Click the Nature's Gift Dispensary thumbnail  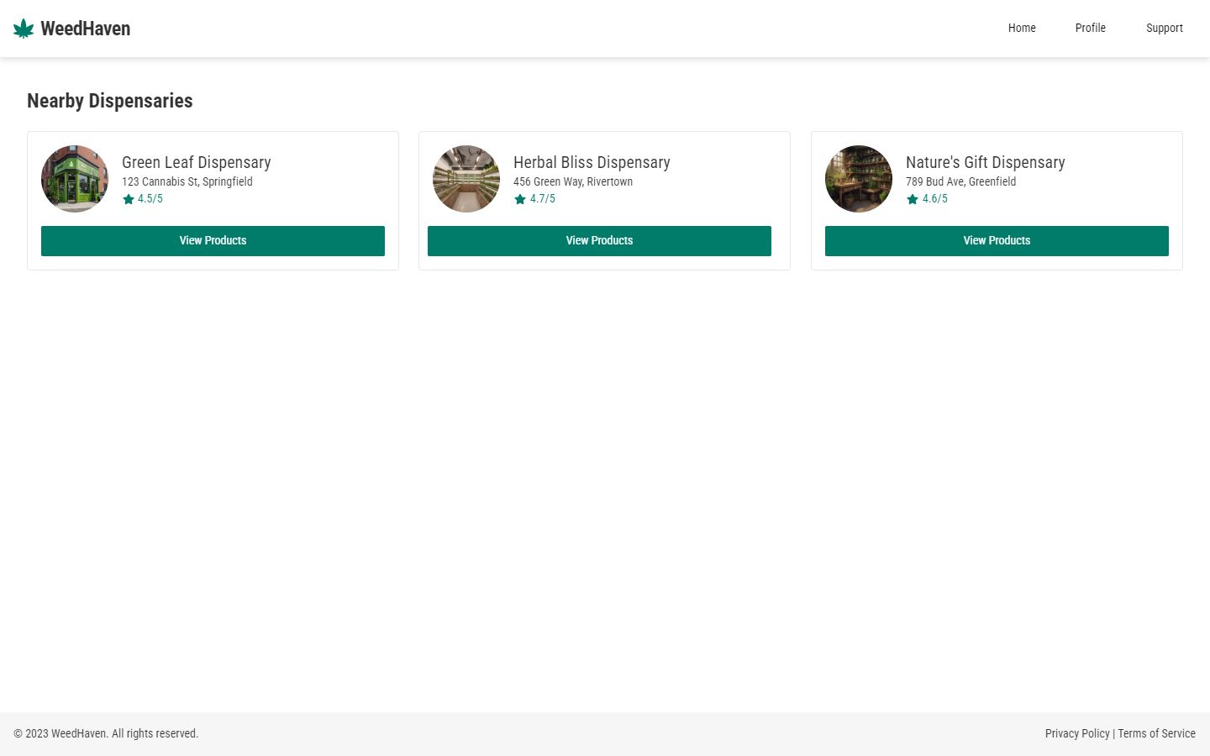point(859,179)
